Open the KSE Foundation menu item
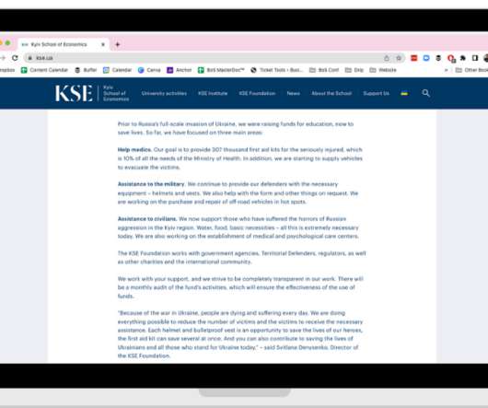 tap(257, 93)
